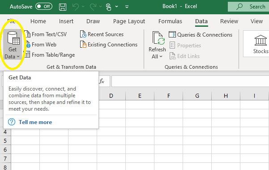
Task: Switch to the Insert ribbon tab
Action: click(66, 21)
